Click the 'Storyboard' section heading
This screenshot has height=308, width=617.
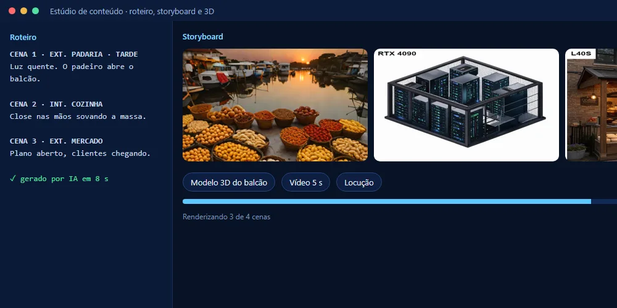click(202, 36)
